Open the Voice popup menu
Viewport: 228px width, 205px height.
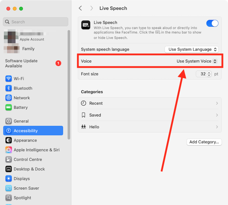[x=197, y=61]
